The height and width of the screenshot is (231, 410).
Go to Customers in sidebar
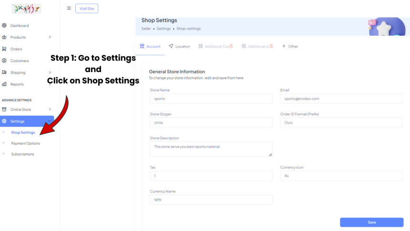tap(19, 61)
